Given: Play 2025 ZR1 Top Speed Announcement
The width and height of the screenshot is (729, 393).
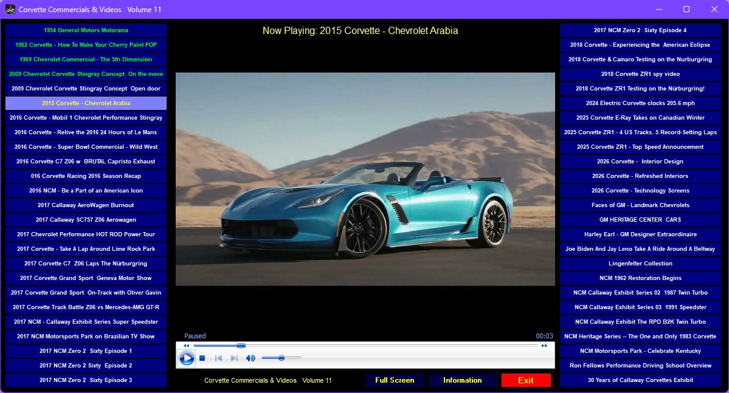Looking at the screenshot, I should point(640,147).
